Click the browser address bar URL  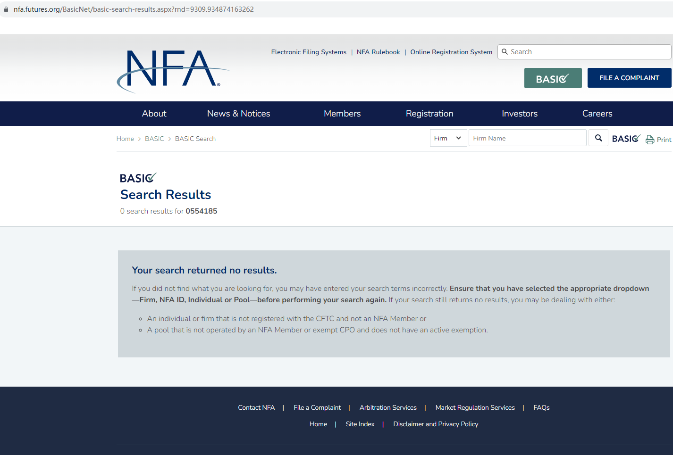click(x=134, y=9)
